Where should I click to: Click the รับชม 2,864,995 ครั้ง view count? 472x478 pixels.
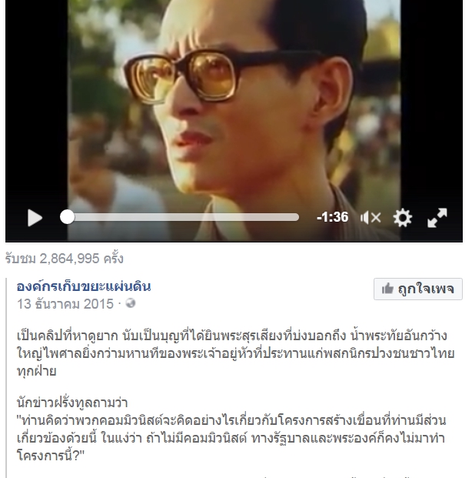click(x=65, y=259)
